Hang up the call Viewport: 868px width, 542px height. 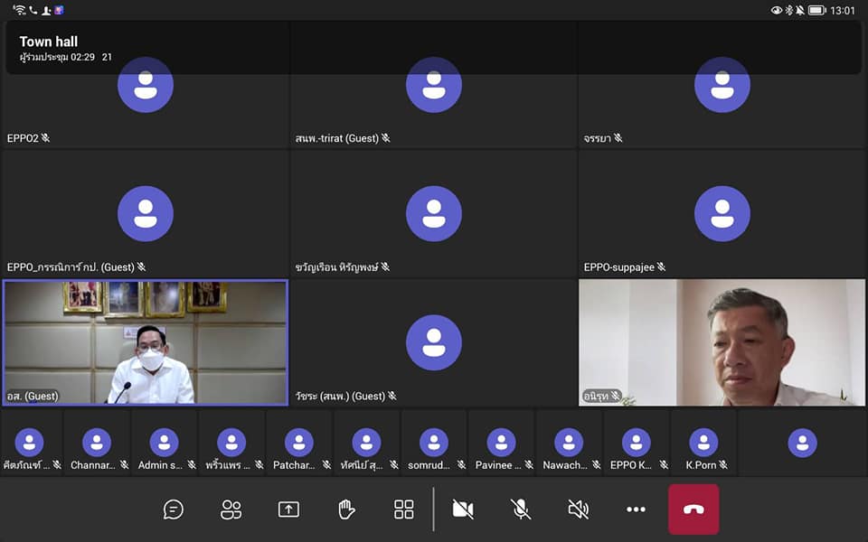(693, 509)
